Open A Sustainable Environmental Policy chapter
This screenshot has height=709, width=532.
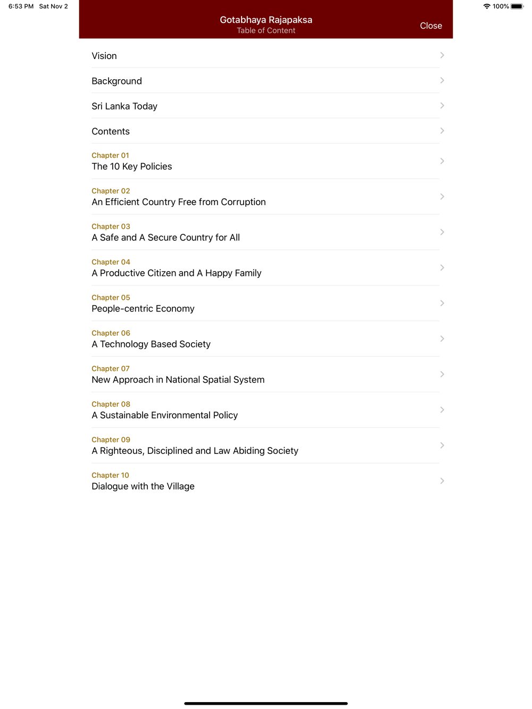pyautogui.click(x=266, y=410)
